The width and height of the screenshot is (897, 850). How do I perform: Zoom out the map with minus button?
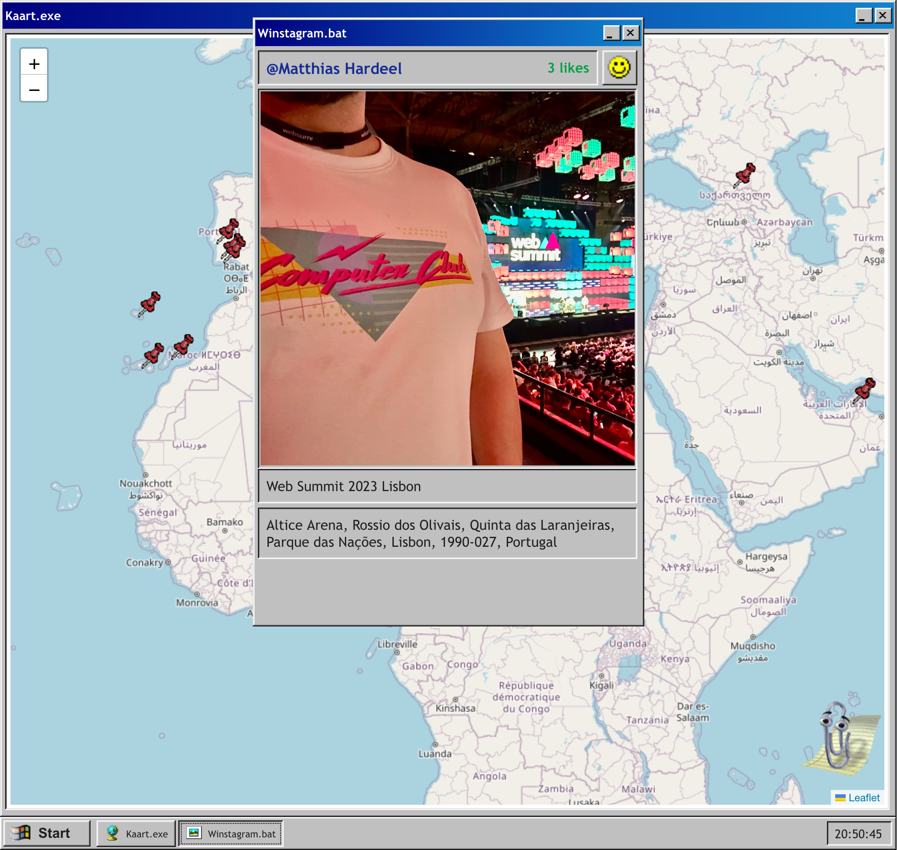click(34, 89)
